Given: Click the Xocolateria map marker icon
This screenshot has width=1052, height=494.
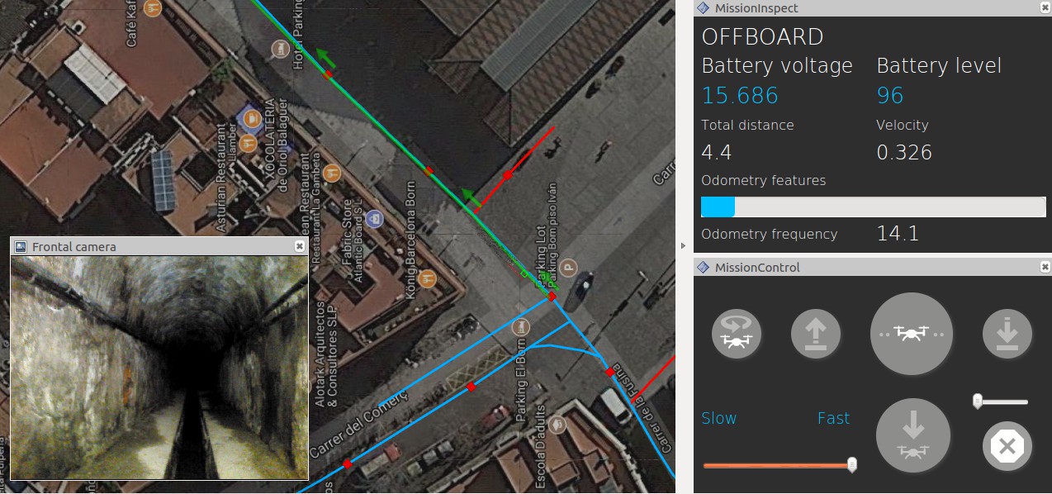Looking at the screenshot, I should tap(251, 119).
